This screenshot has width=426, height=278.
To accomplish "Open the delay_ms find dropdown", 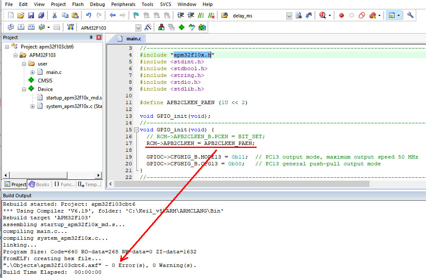I will (289, 16).
